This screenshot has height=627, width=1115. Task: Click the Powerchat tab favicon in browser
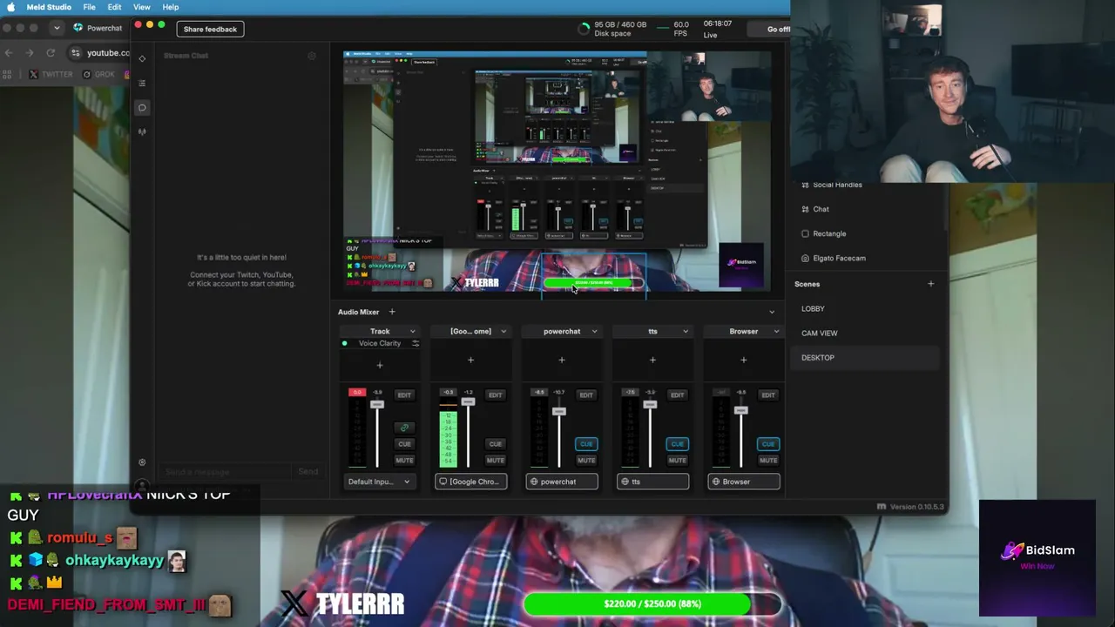pyautogui.click(x=78, y=28)
